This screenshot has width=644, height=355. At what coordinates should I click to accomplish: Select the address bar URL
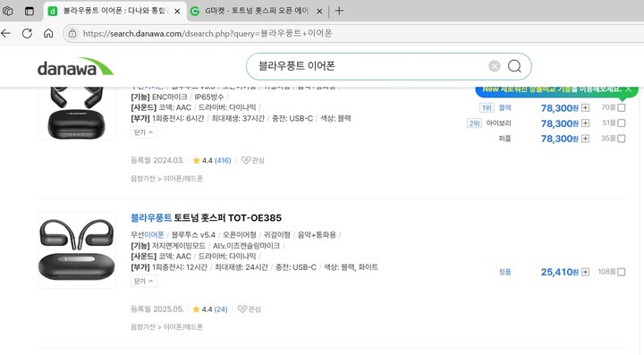208,34
